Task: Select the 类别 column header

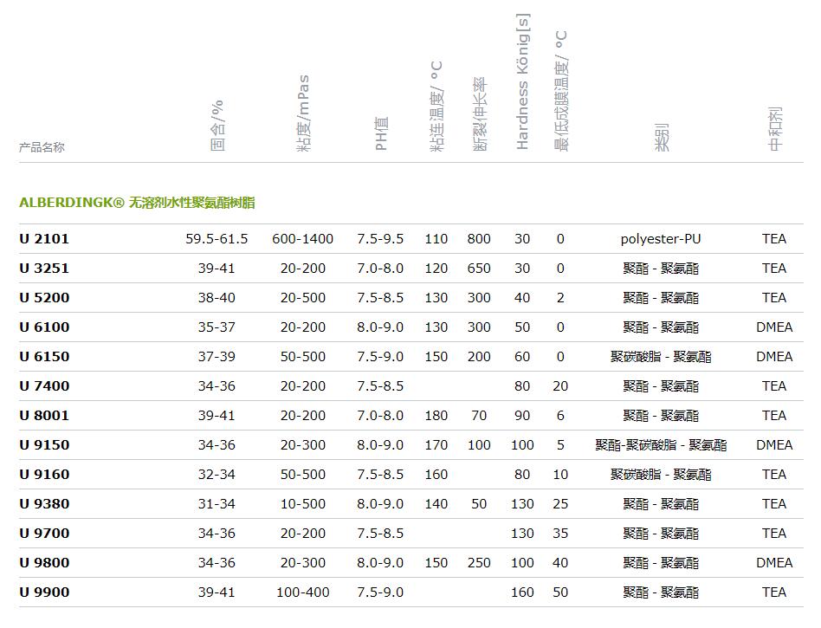Action: click(x=662, y=137)
